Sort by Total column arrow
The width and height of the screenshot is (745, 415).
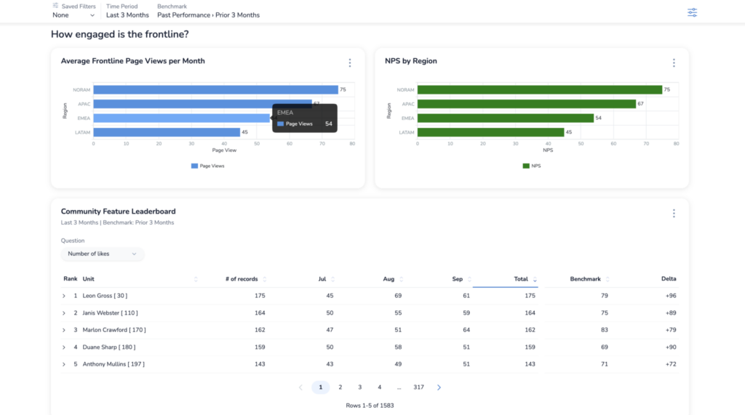pos(535,280)
